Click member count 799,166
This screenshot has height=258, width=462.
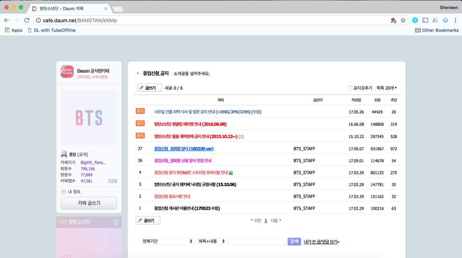88,169
